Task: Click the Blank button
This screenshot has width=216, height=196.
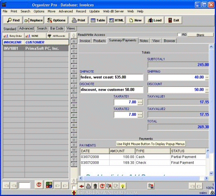Action: (x=200, y=35)
